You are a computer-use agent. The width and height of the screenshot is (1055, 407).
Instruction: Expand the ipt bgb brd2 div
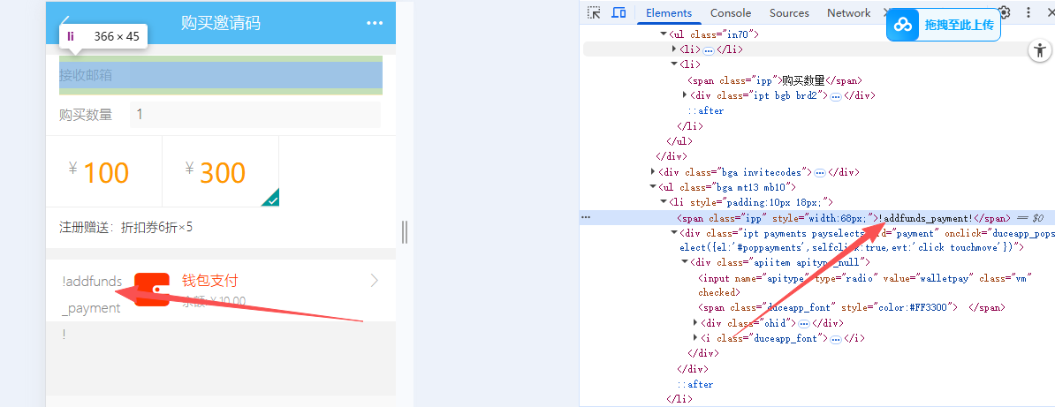point(686,95)
